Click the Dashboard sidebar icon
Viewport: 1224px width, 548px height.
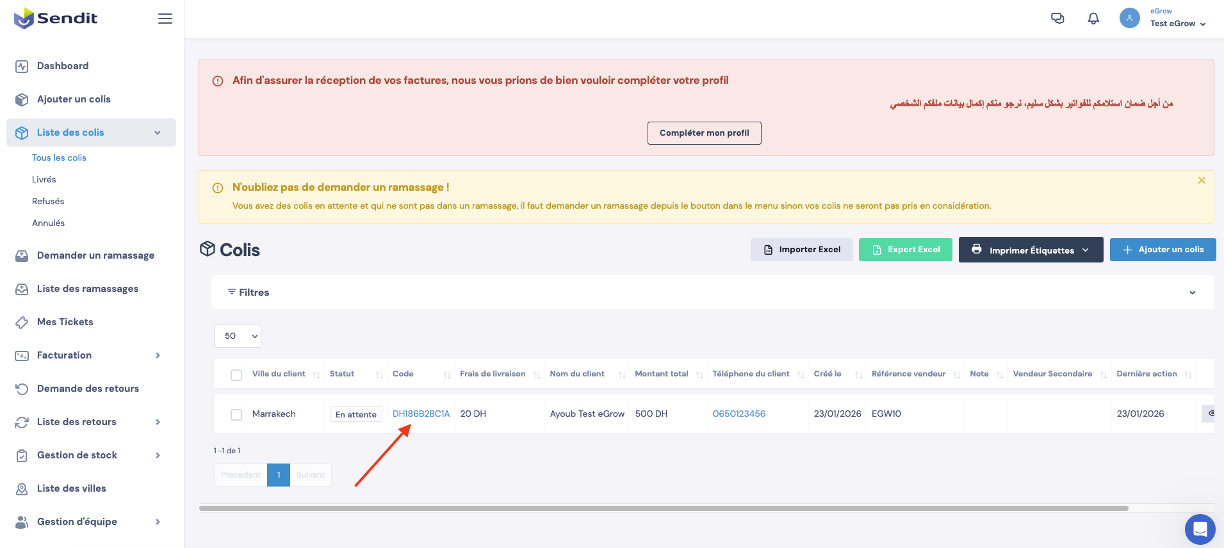coord(22,66)
